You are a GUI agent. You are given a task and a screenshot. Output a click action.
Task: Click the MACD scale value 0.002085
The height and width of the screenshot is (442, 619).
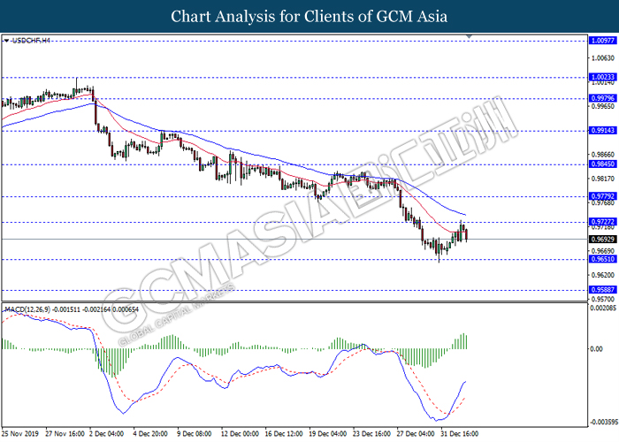[603, 308]
